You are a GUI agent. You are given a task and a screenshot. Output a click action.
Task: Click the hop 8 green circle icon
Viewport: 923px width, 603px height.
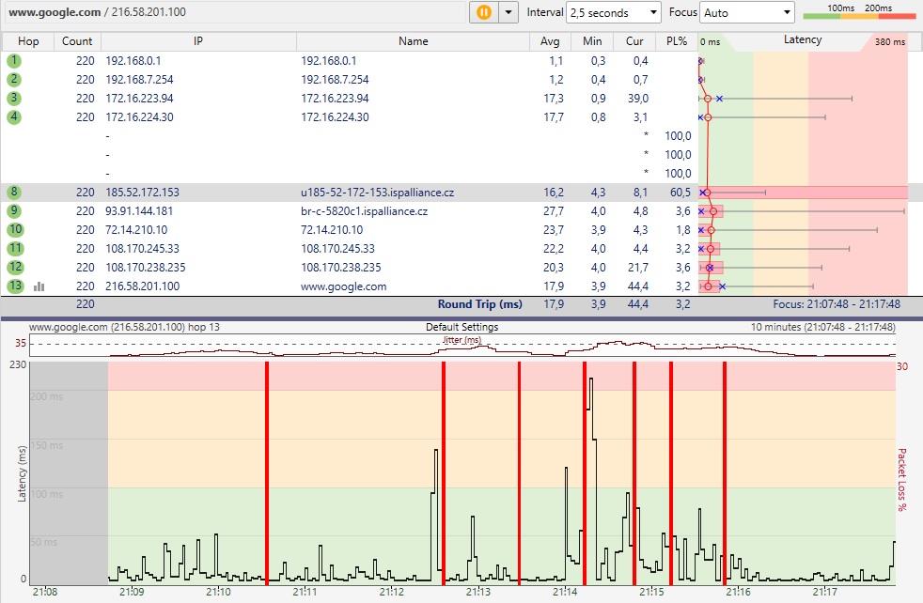(14, 193)
